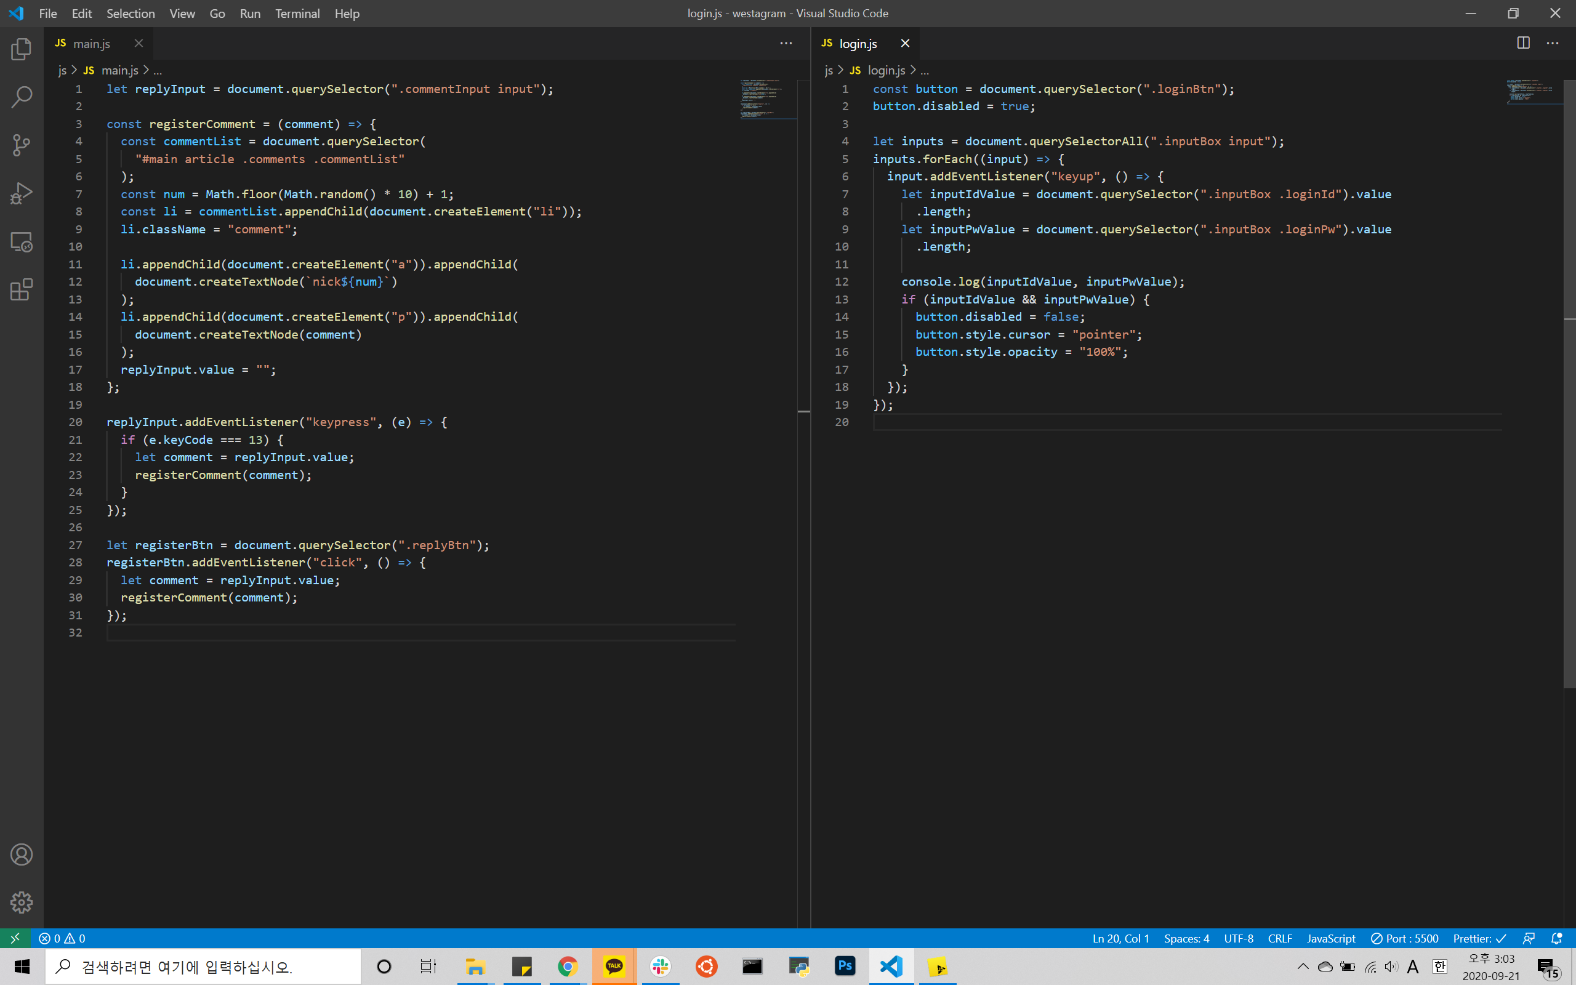
Task: Open Chrome from the Windows taskbar
Action: (567, 966)
